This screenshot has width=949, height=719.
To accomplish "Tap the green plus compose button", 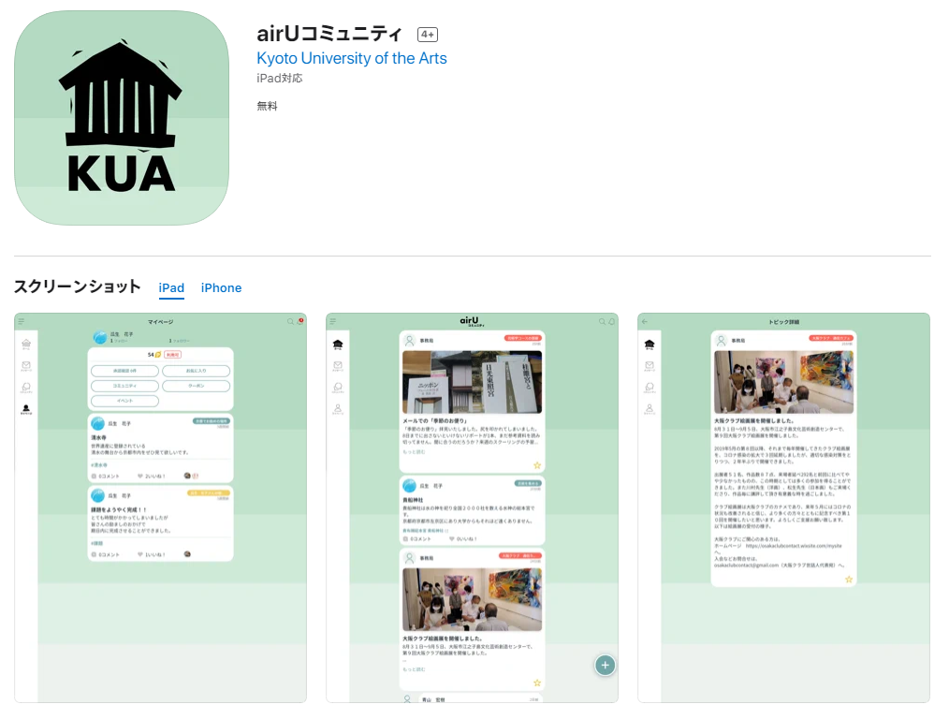I will (605, 664).
